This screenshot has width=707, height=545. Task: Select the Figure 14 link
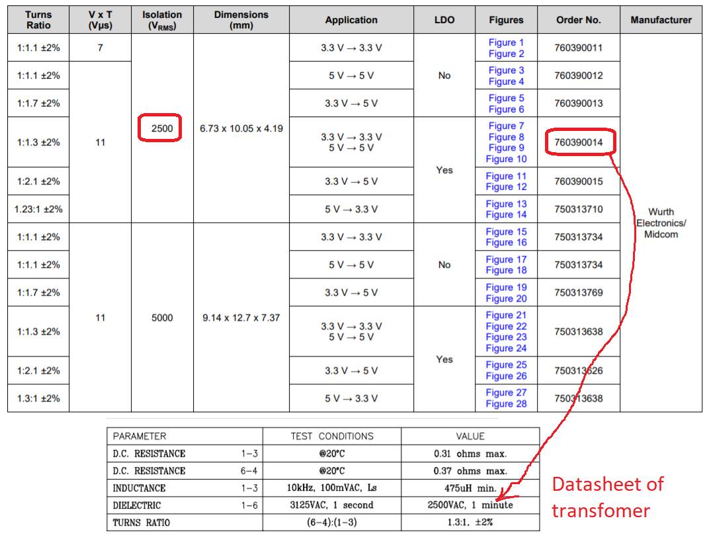(506, 215)
